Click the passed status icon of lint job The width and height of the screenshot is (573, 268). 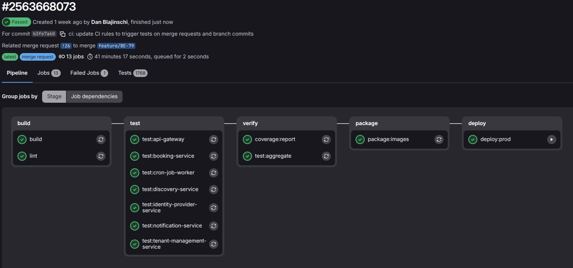(22, 156)
